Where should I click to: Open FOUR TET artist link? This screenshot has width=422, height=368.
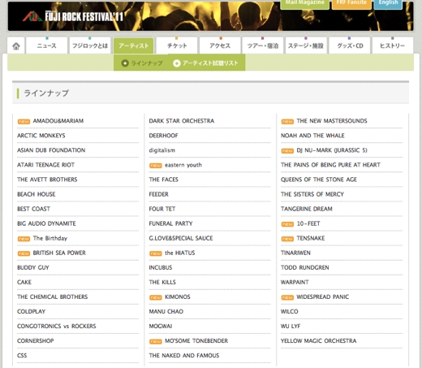[162, 209]
